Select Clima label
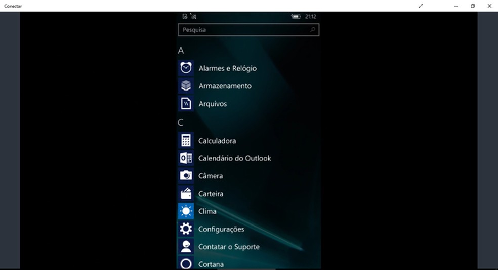498x270 pixels. point(207,211)
